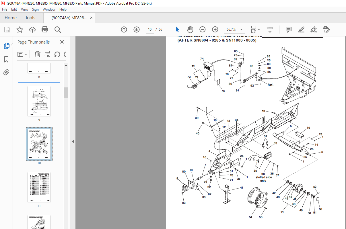Open the zoom percentage dropdown
Viewport: 346px width, 229px height.
tap(241, 30)
